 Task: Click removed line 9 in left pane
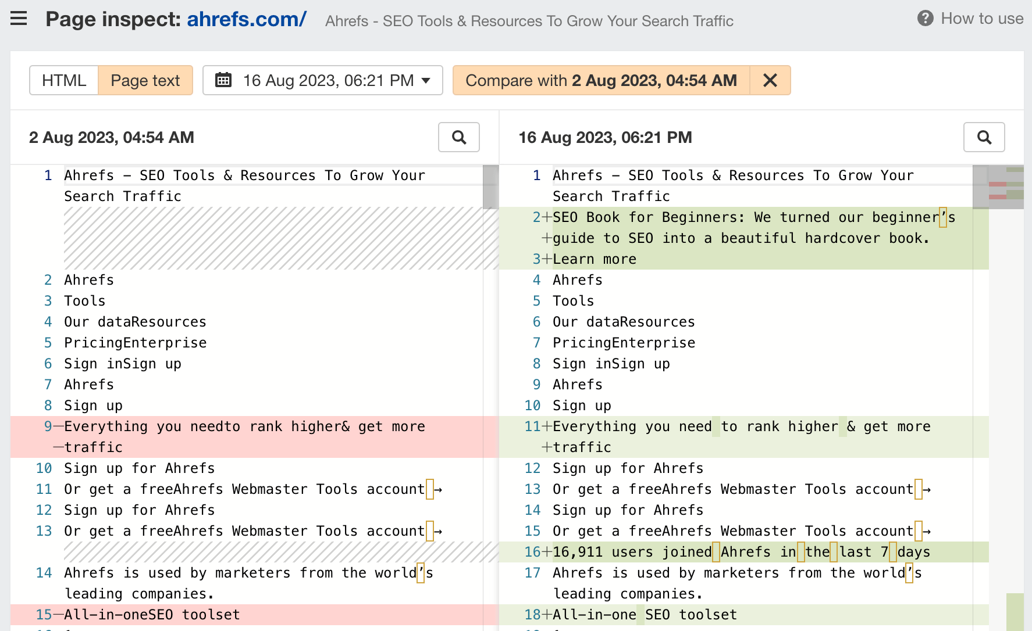pos(244,426)
